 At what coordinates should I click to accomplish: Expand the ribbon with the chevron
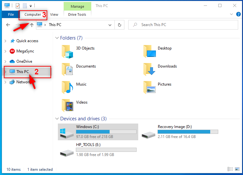(x=231, y=14)
